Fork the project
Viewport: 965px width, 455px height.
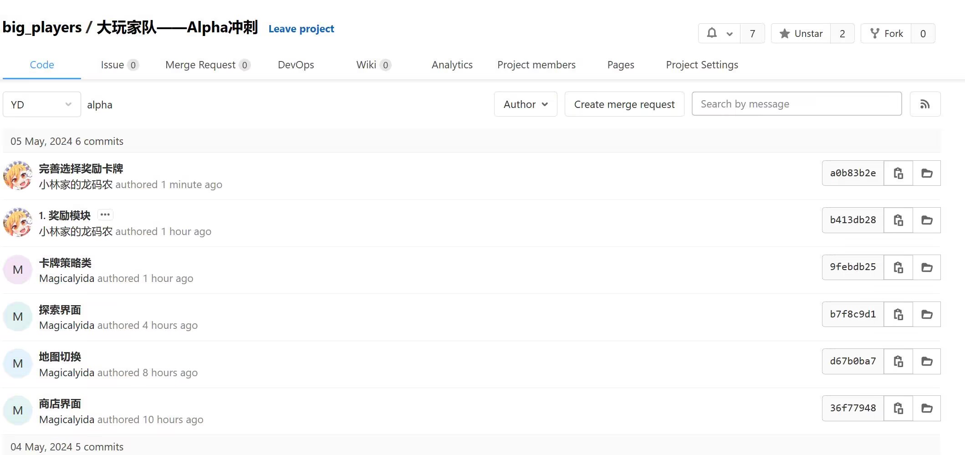click(x=886, y=33)
